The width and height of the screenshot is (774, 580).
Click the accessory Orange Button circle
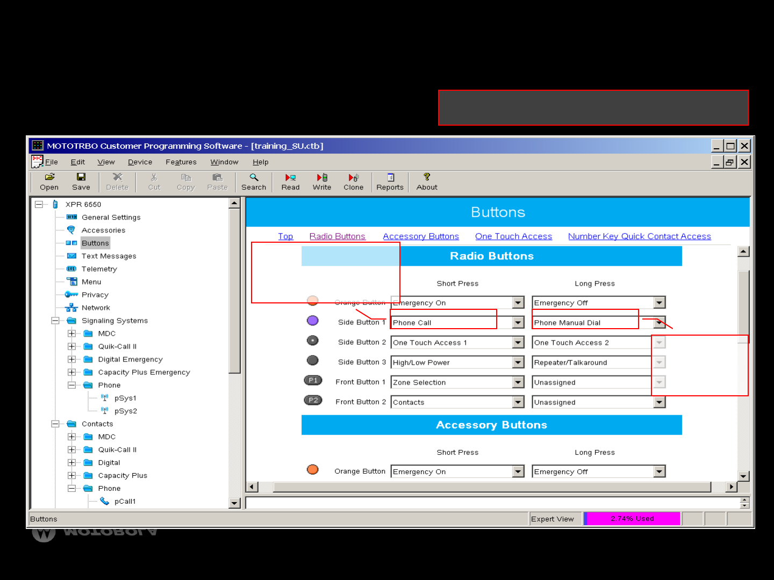pyautogui.click(x=312, y=469)
